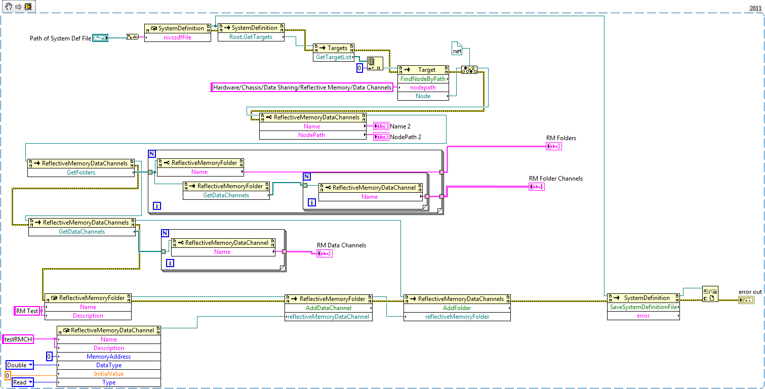Click the GetTargetList method
765x389 pixels.
[x=334, y=57]
